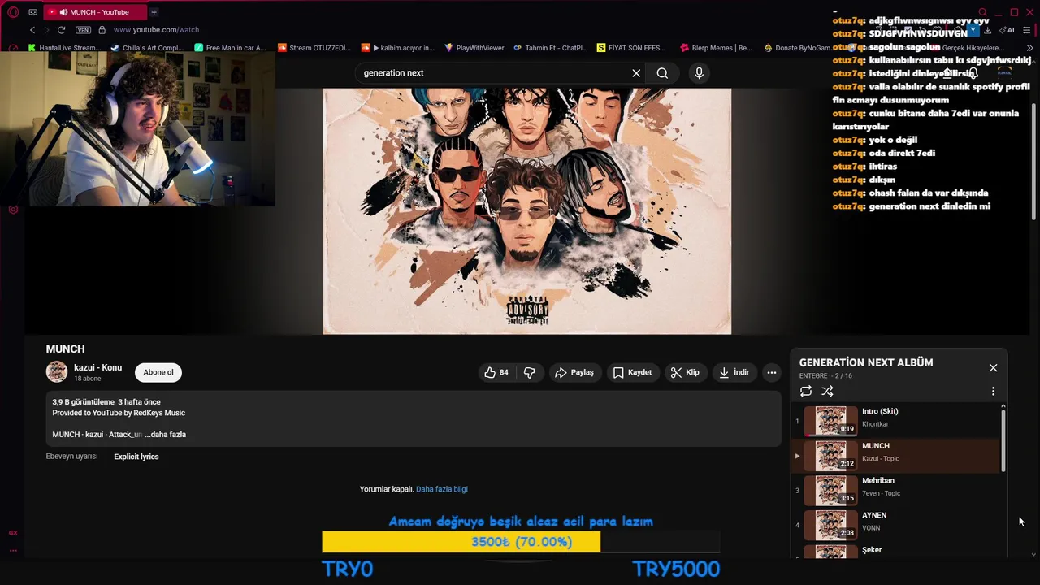Screen dimensions: 1040x585
Task: Click the address bar URL field
Action: [x=156, y=30]
